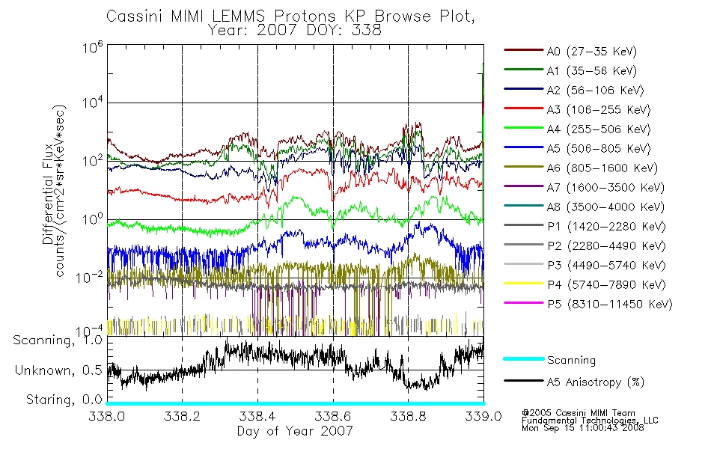711x449 pixels.
Task: Click the bright green A4 legend line
Action: click(x=524, y=128)
